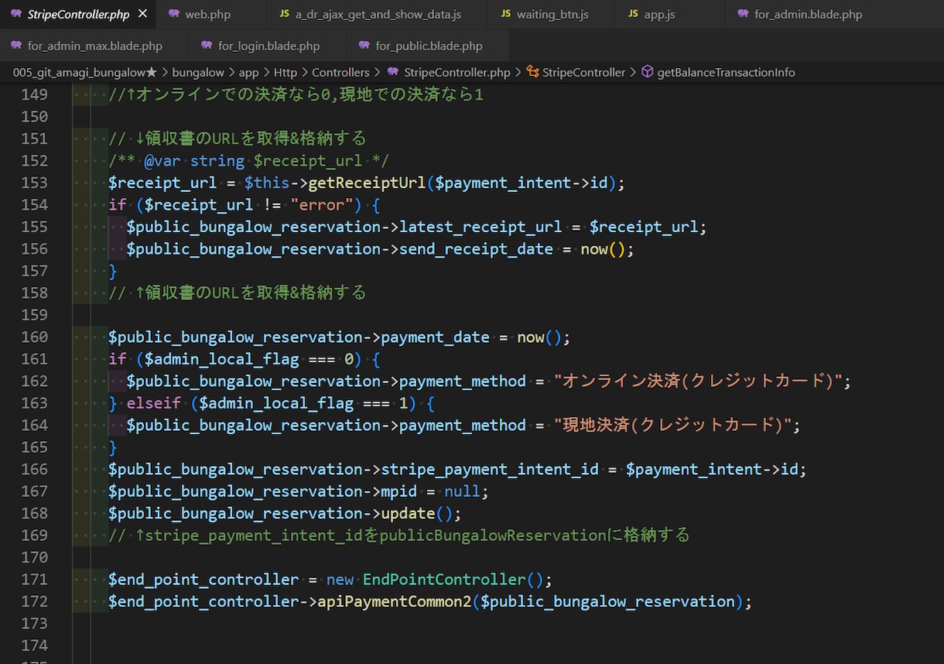Open the app breadcrumb folder
The width and height of the screenshot is (944, 664).
[248, 72]
